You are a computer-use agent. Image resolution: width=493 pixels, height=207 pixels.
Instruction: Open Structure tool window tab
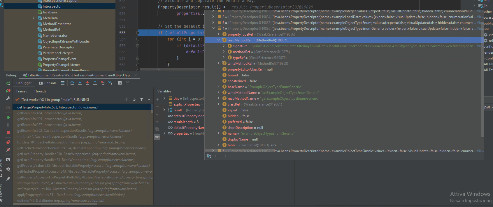point(1,168)
